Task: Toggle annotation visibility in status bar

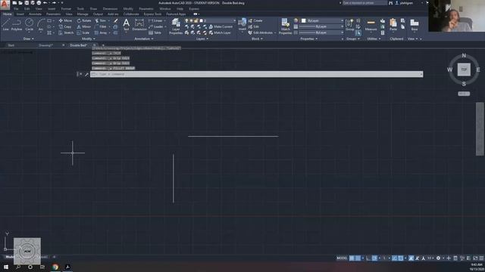Action: click(x=411, y=258)
